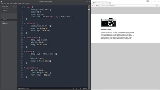Open a new Chrome tab

pos(109,3)
